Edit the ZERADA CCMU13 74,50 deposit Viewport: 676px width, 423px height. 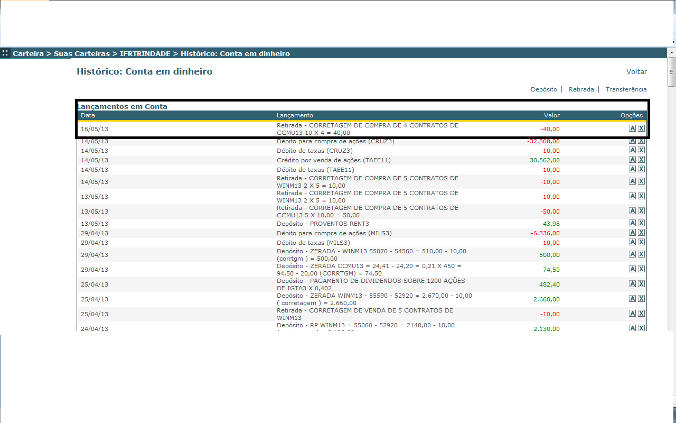click(x=632, y=269)
